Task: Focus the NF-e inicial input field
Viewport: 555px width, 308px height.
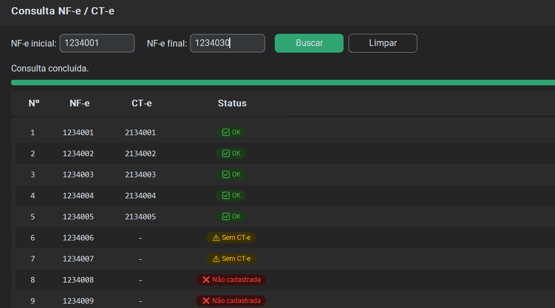Action: pyautogui.click(x=97, y=43)
